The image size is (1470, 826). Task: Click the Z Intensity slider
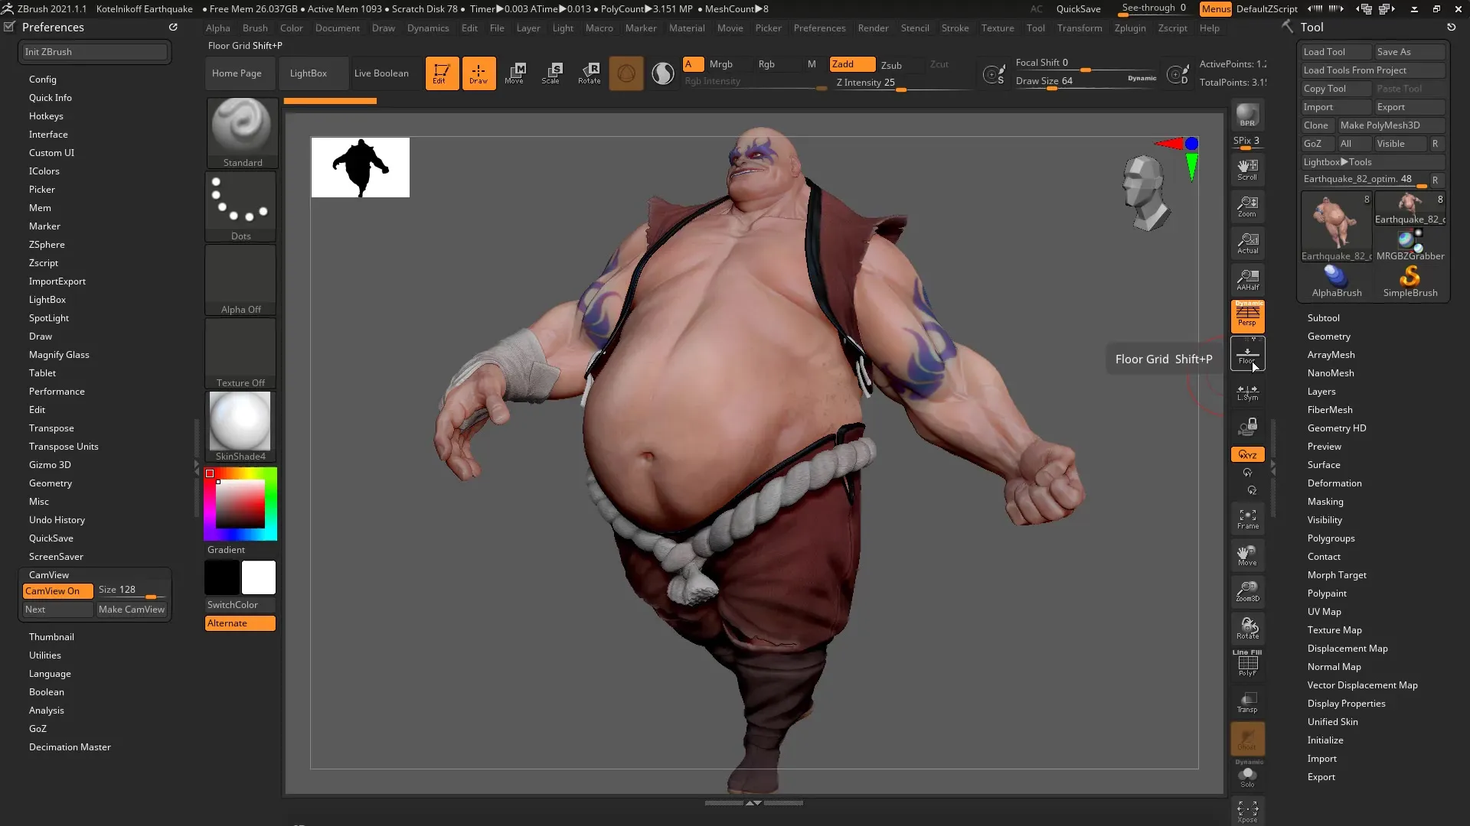tap(903, 83)
